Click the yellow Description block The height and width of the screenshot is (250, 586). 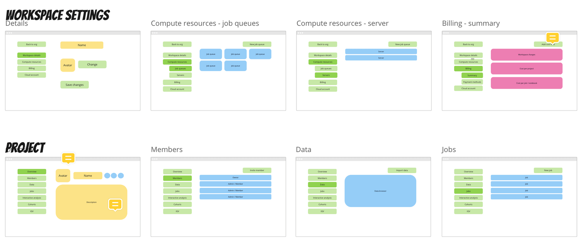[91, 202]
